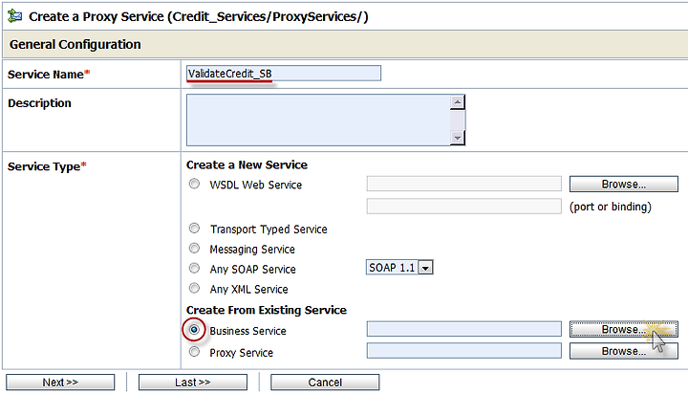Select the WSDL Web Service radio button
The image size is (688, 394).
[194, 184]
